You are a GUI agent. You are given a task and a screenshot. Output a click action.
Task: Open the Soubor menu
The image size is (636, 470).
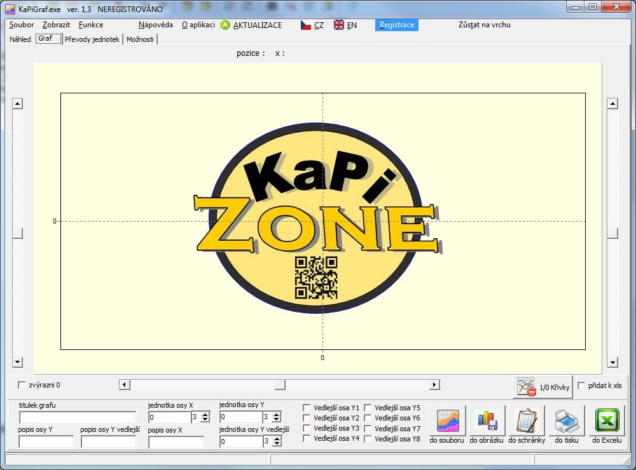[x=22, y=25]
